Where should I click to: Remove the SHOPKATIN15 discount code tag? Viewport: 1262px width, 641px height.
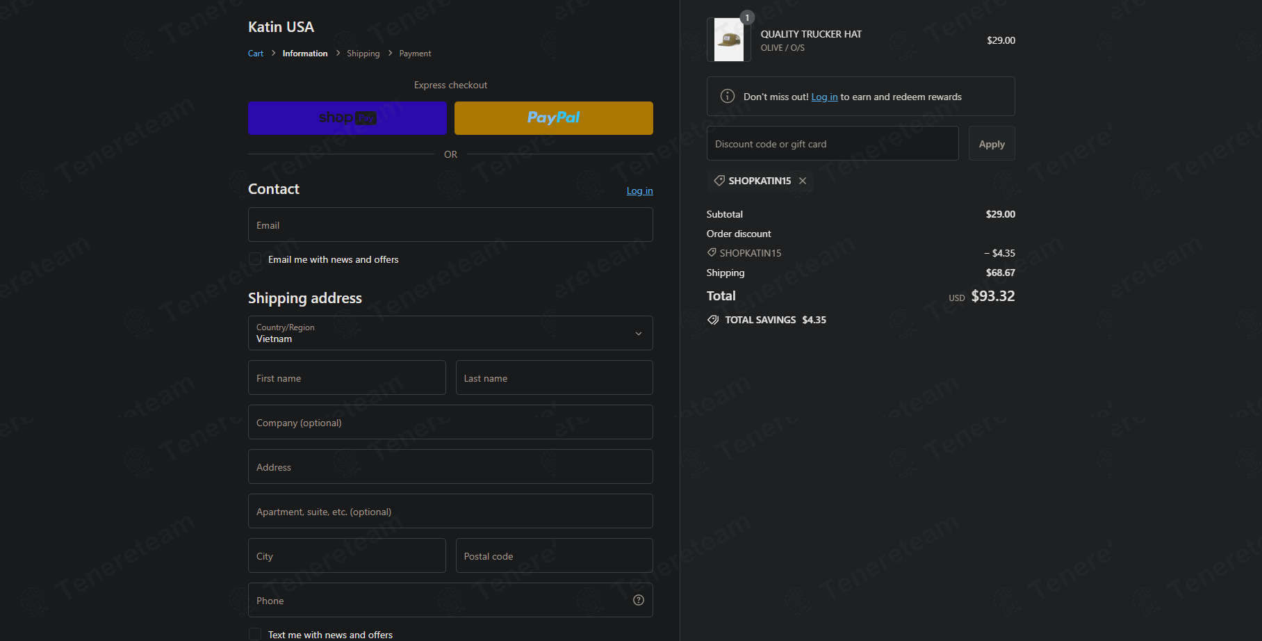pos(803,181)
